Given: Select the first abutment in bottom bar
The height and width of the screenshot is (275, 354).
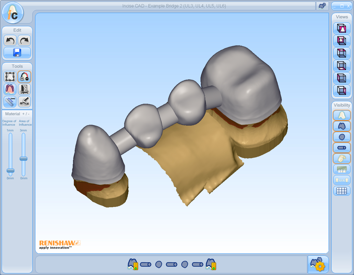Looking at the screenshot, I should coord(133,264).
